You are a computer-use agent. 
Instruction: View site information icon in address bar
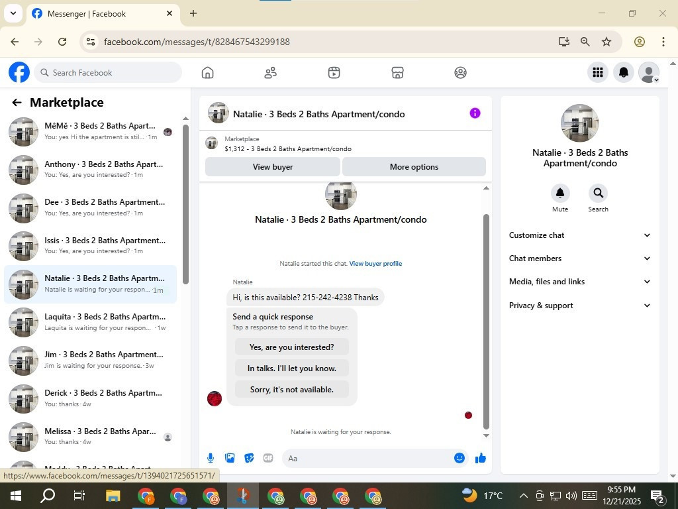[90, 42]
